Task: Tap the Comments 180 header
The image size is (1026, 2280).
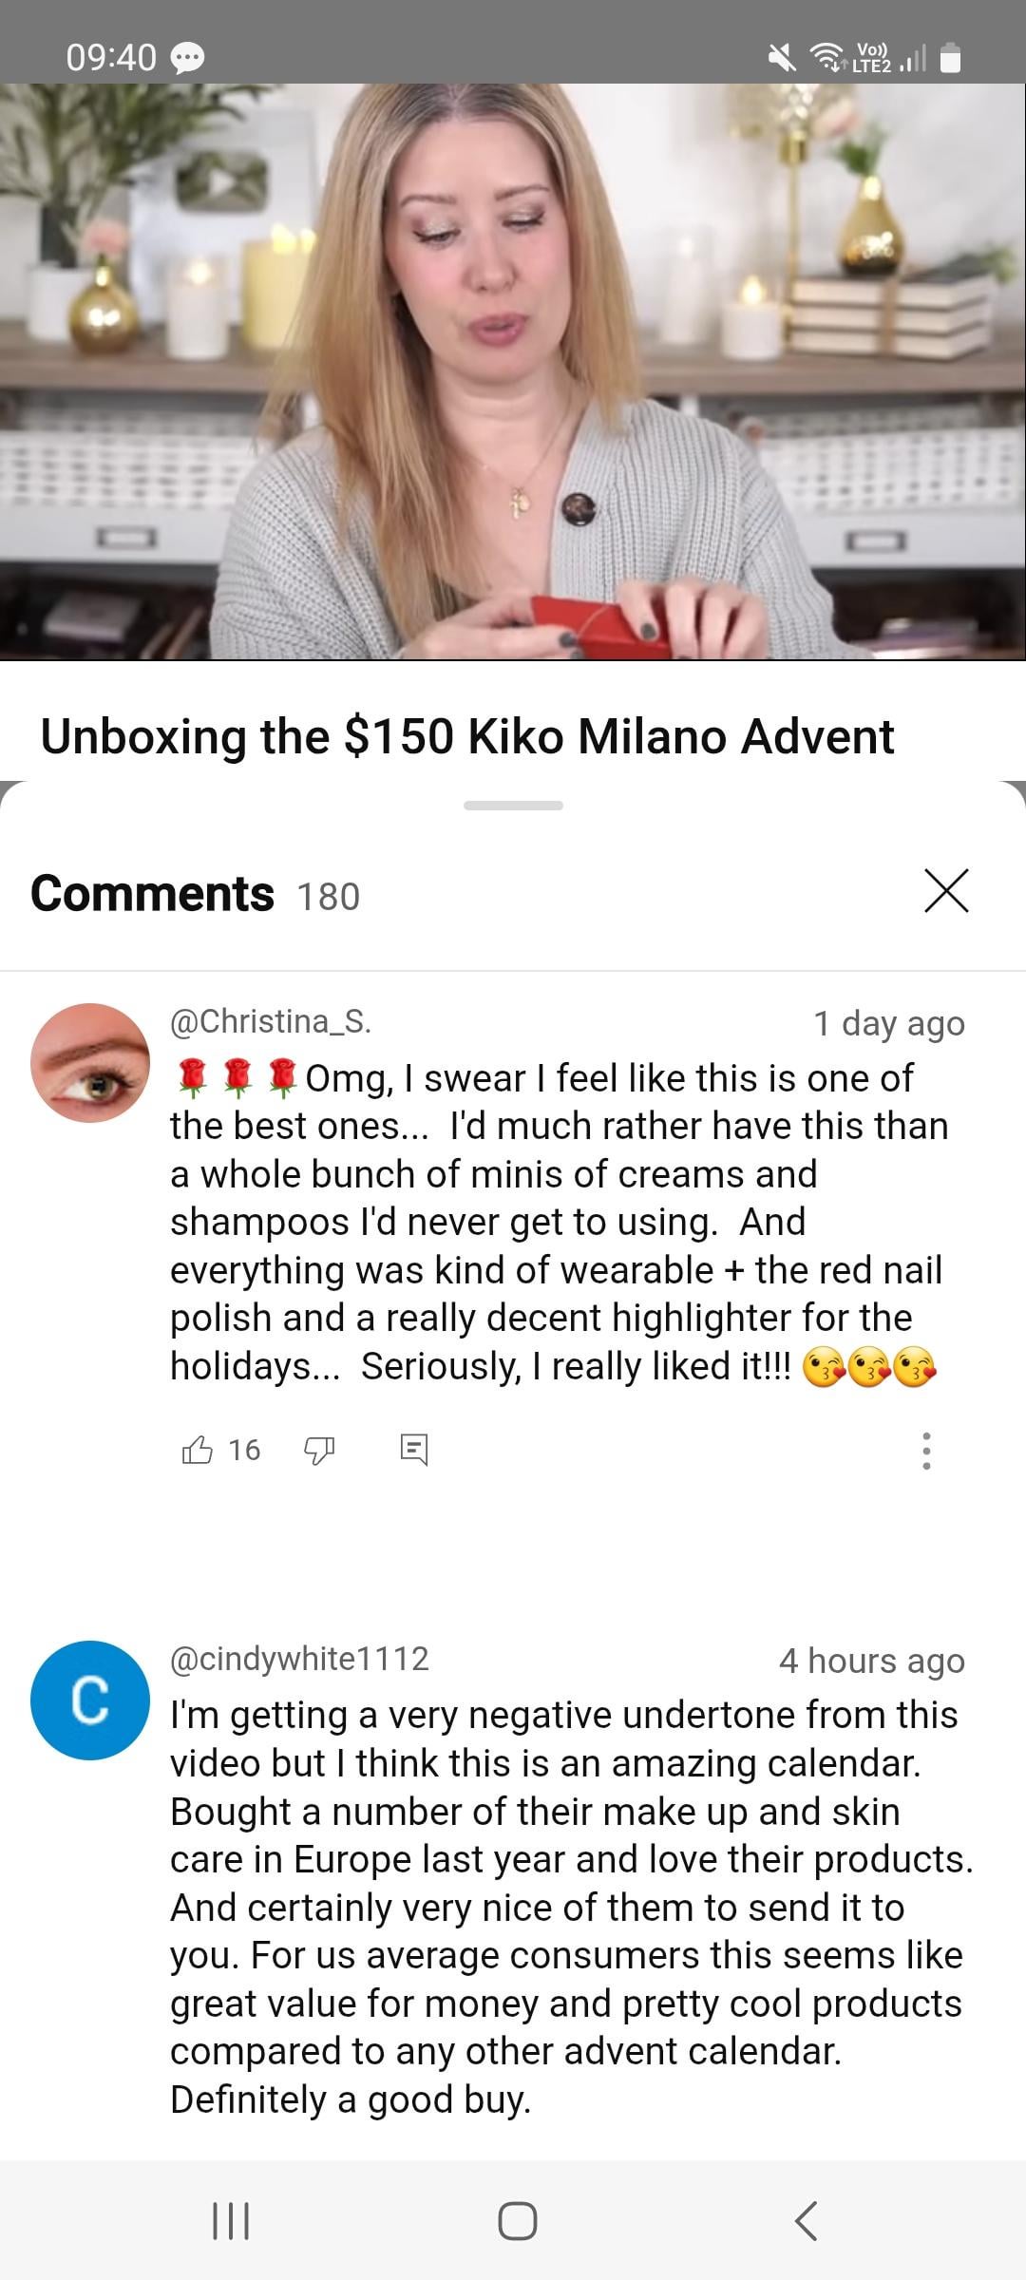Action: 196,894
